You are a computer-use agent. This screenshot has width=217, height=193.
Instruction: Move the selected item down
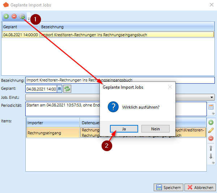(211, 156)
